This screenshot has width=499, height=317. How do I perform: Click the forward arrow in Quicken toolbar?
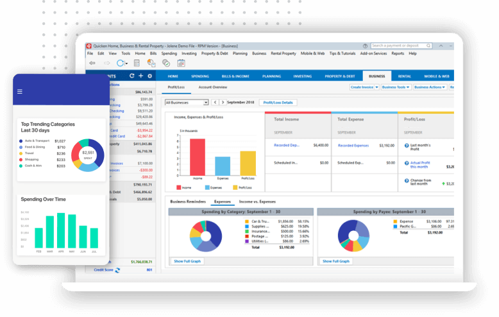tap(106, 63)
